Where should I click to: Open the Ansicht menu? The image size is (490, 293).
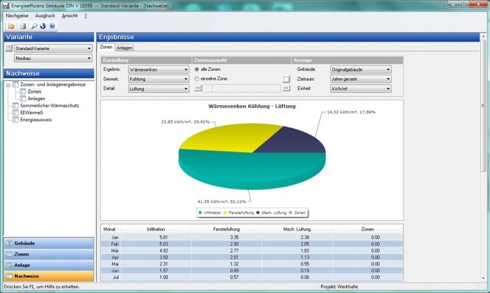(70, 16)
